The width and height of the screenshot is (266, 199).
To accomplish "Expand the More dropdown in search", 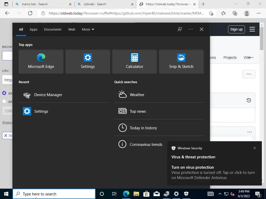I will coord(88,30).
